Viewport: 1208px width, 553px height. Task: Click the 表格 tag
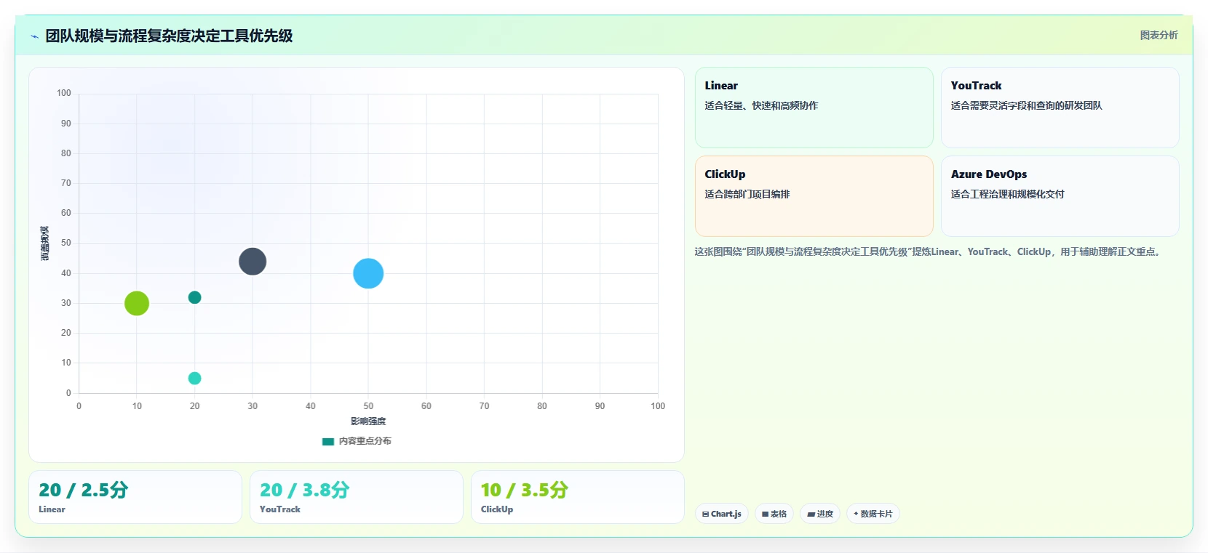tap(774, 514)
